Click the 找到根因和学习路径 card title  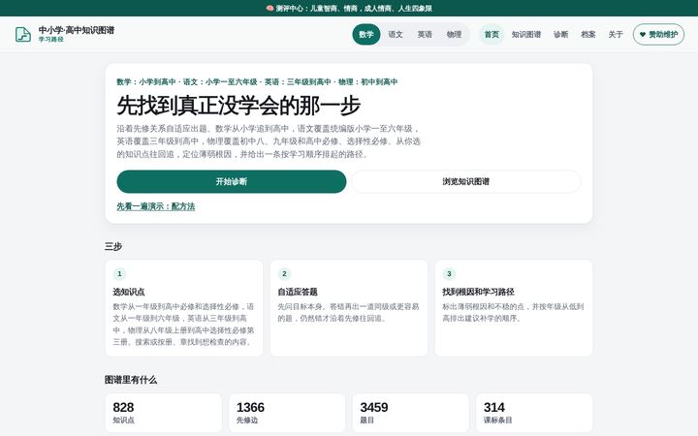coord(478,292)
